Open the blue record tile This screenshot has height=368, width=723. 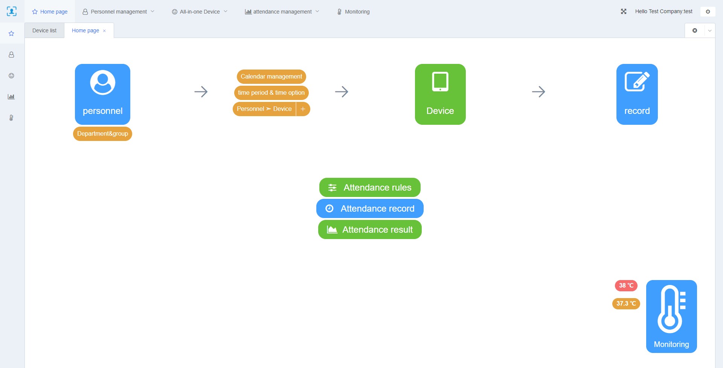point(637,94)
